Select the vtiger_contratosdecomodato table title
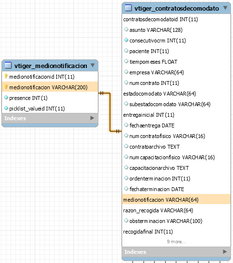Image resolution: width=233 pixels, height=263 pixels. (x=177, y=8)
